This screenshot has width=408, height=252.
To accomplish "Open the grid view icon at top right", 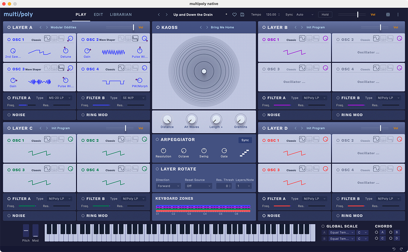I will tap(388, 15).
